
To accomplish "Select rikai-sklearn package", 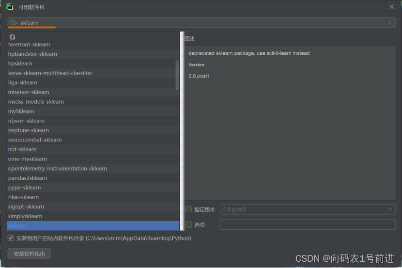I will click(x=93, y=197).
